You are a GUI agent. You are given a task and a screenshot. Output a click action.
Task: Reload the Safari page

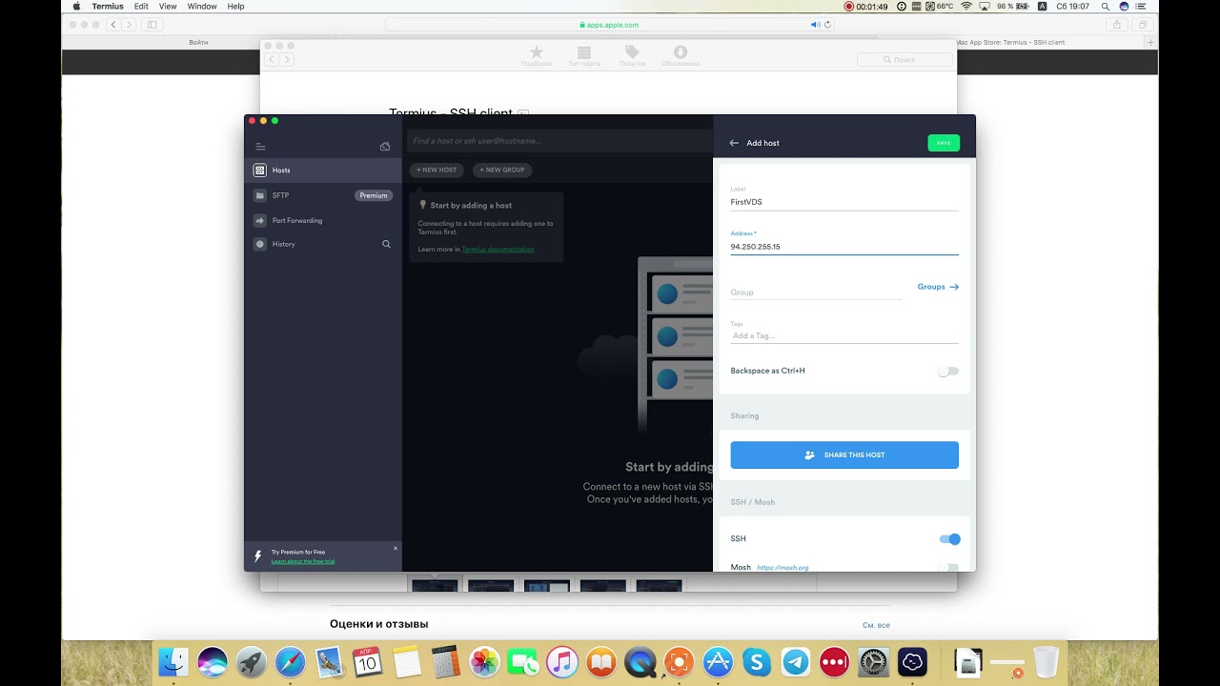click(825, 25)
